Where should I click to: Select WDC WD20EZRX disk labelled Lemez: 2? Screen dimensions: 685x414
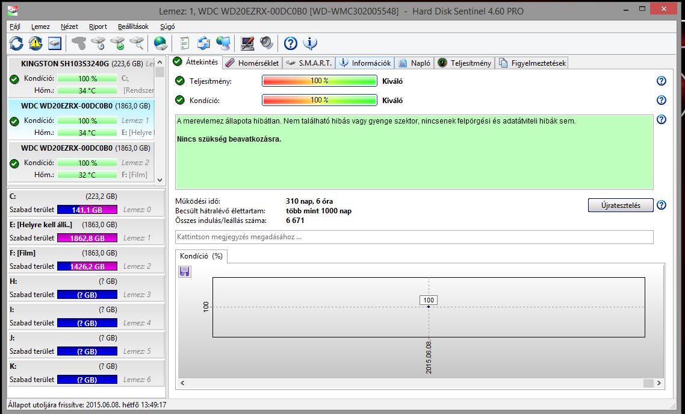(x=81, y=161)
